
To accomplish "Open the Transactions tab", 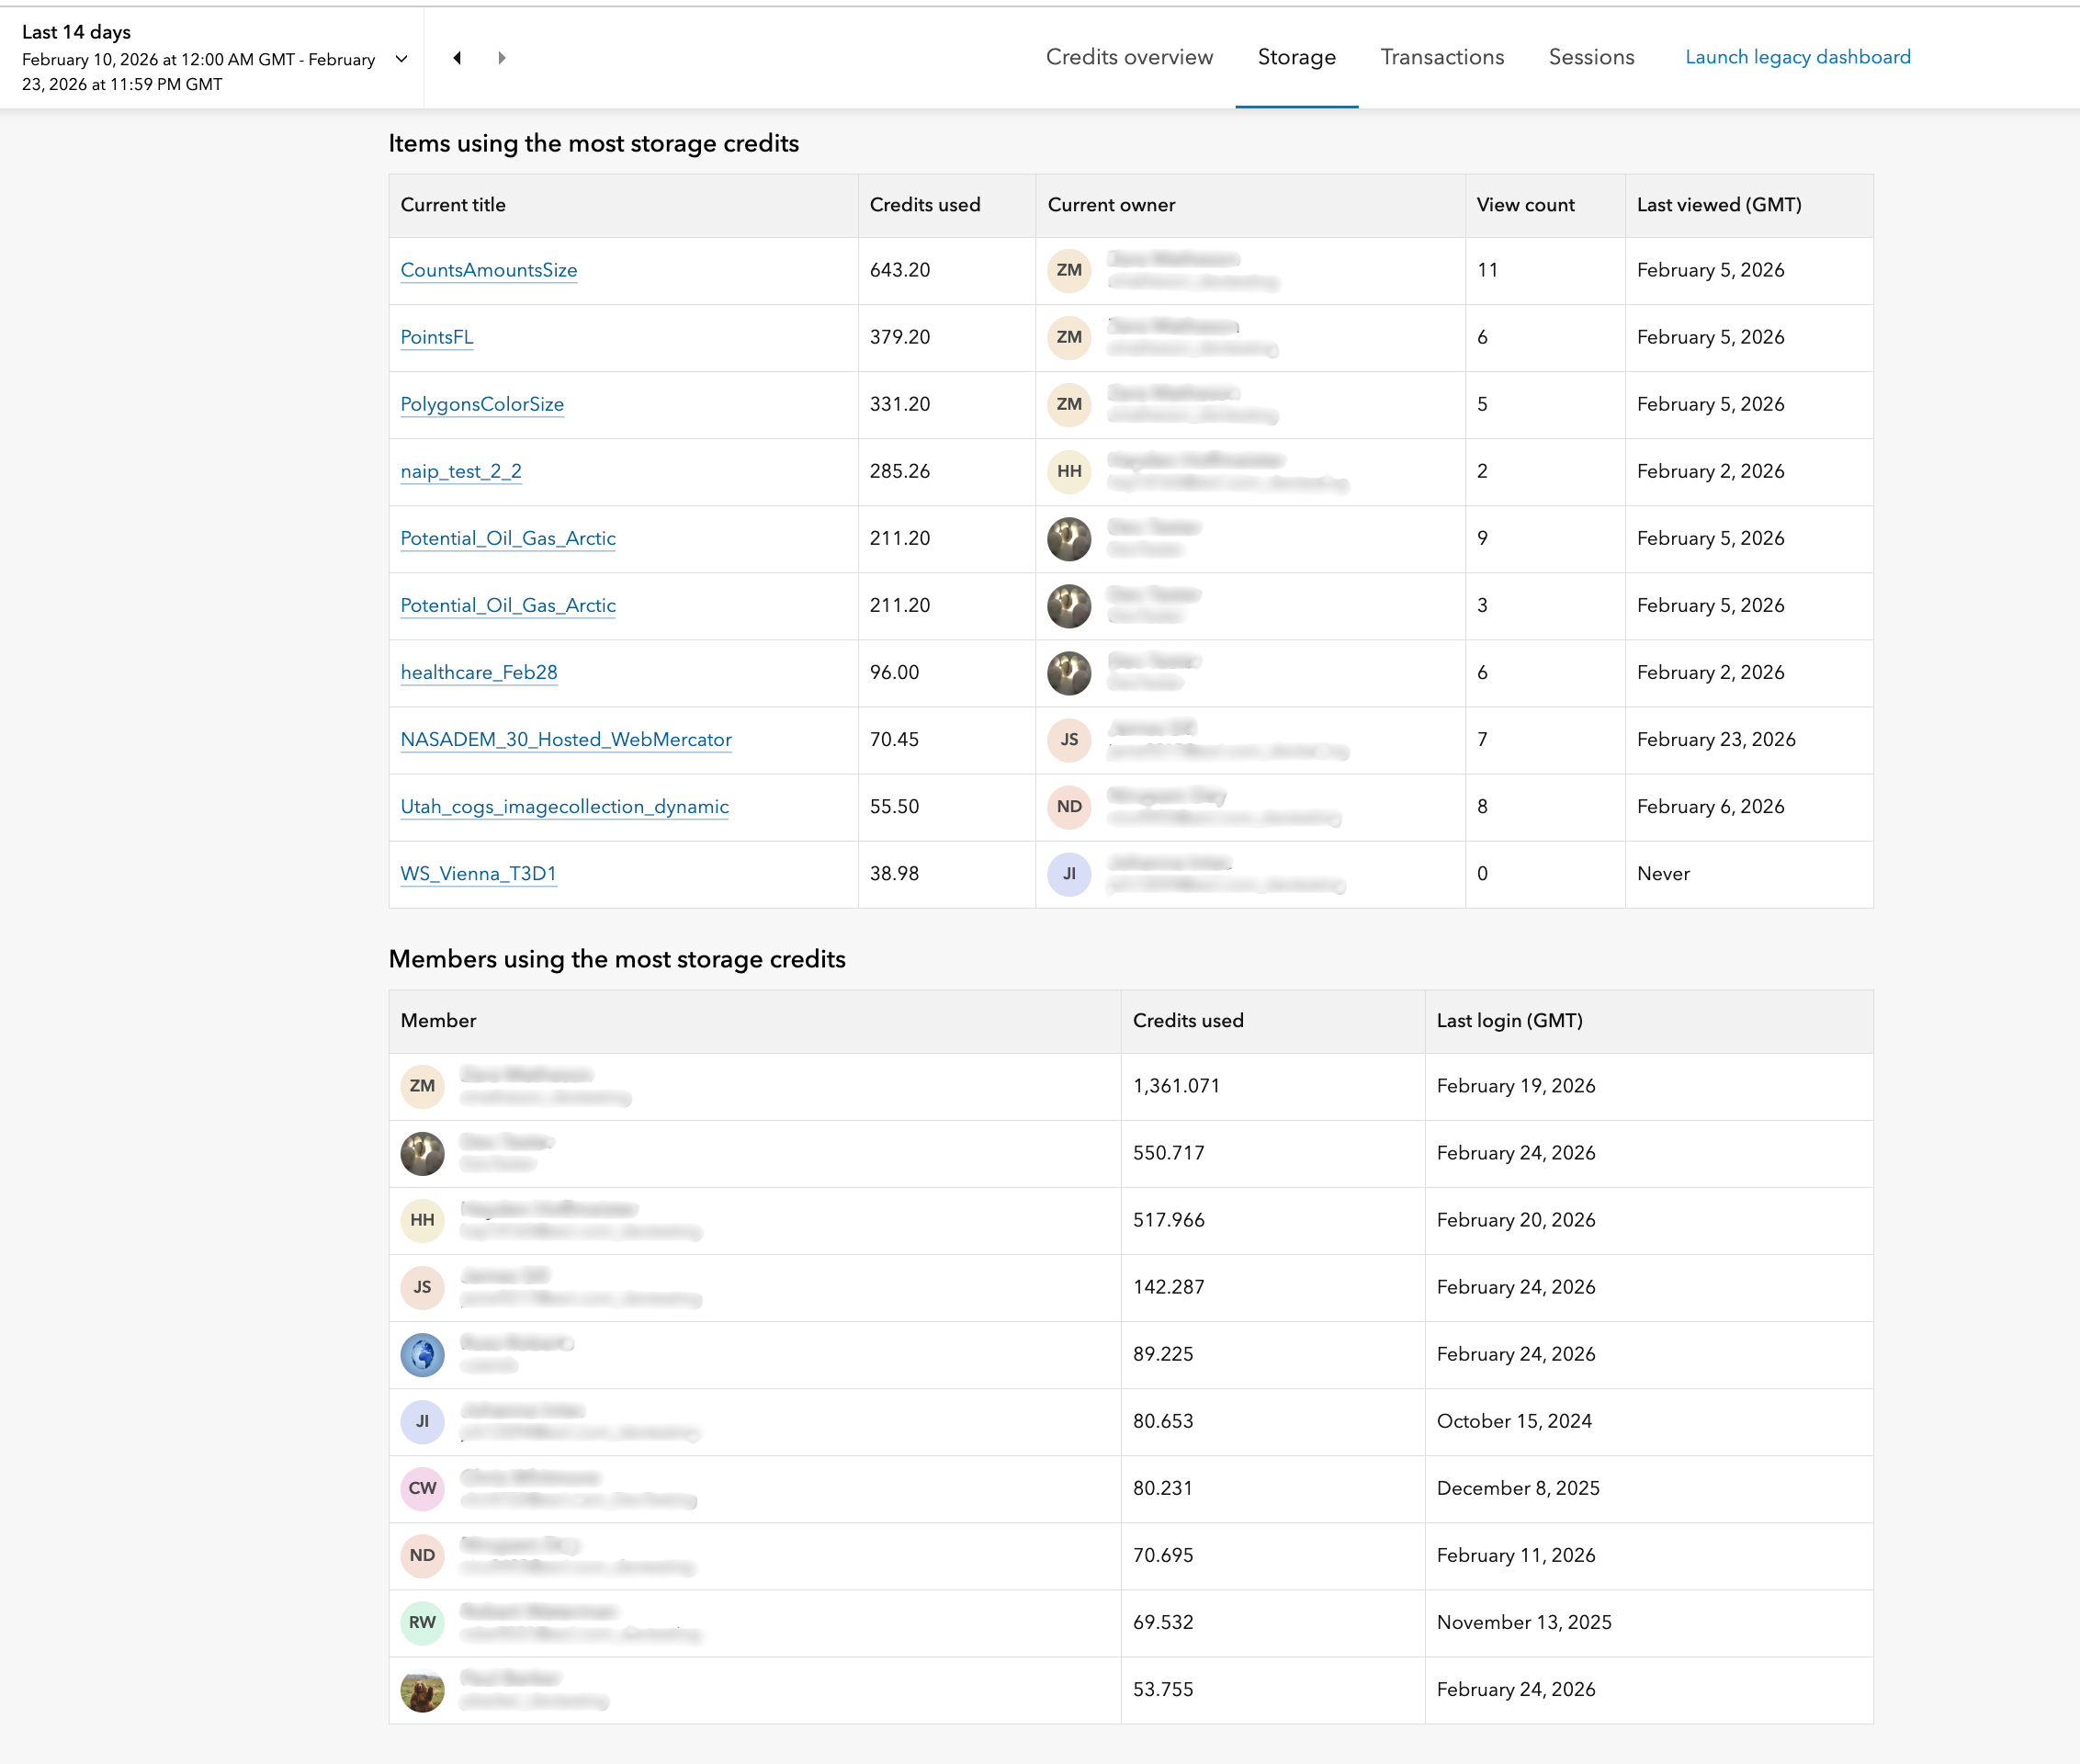I will coord(1441,57).
